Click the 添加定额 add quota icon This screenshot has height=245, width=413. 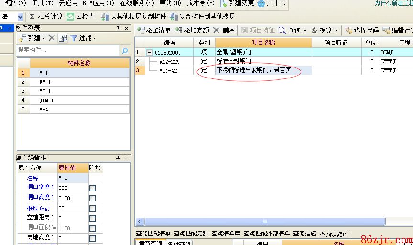(x=179, y=30)
